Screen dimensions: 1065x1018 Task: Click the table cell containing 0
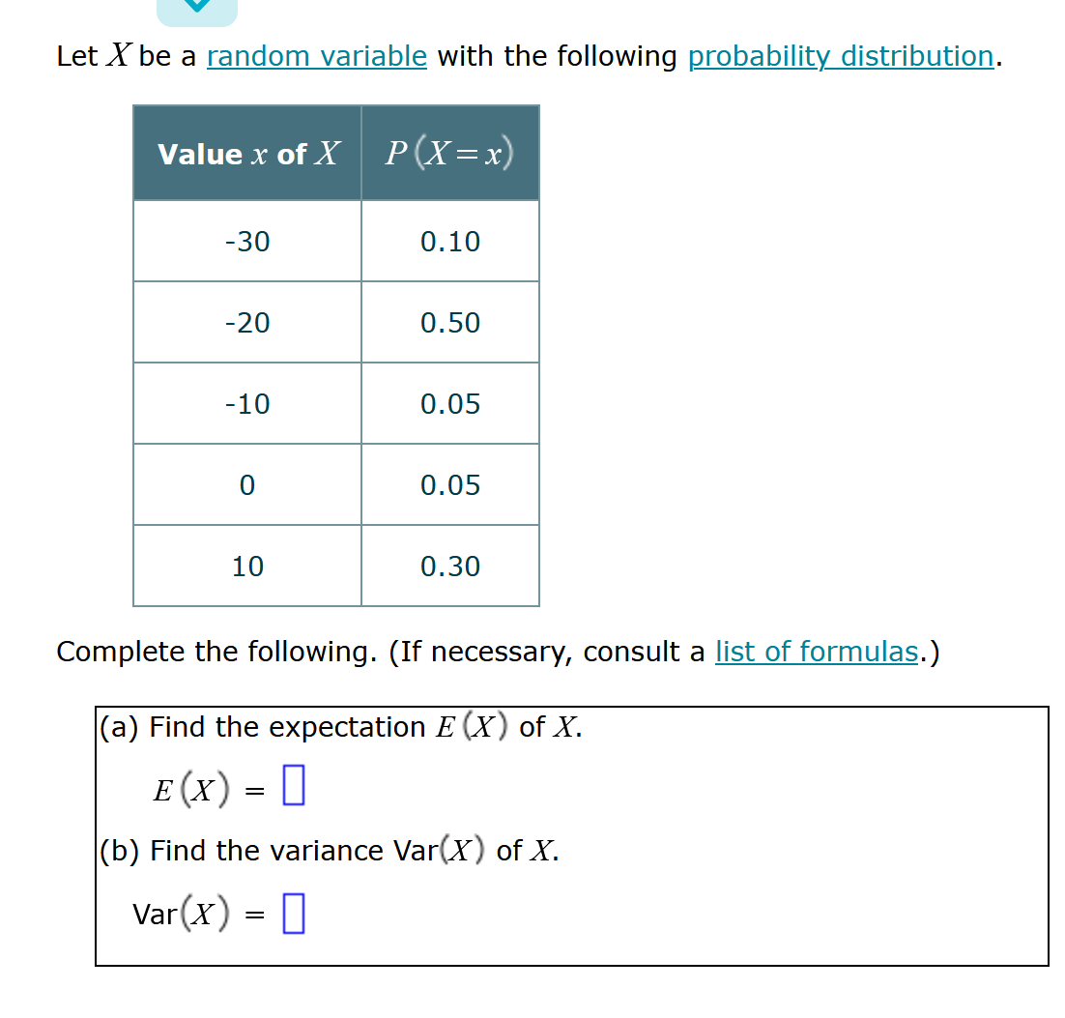tap(246, 484)
